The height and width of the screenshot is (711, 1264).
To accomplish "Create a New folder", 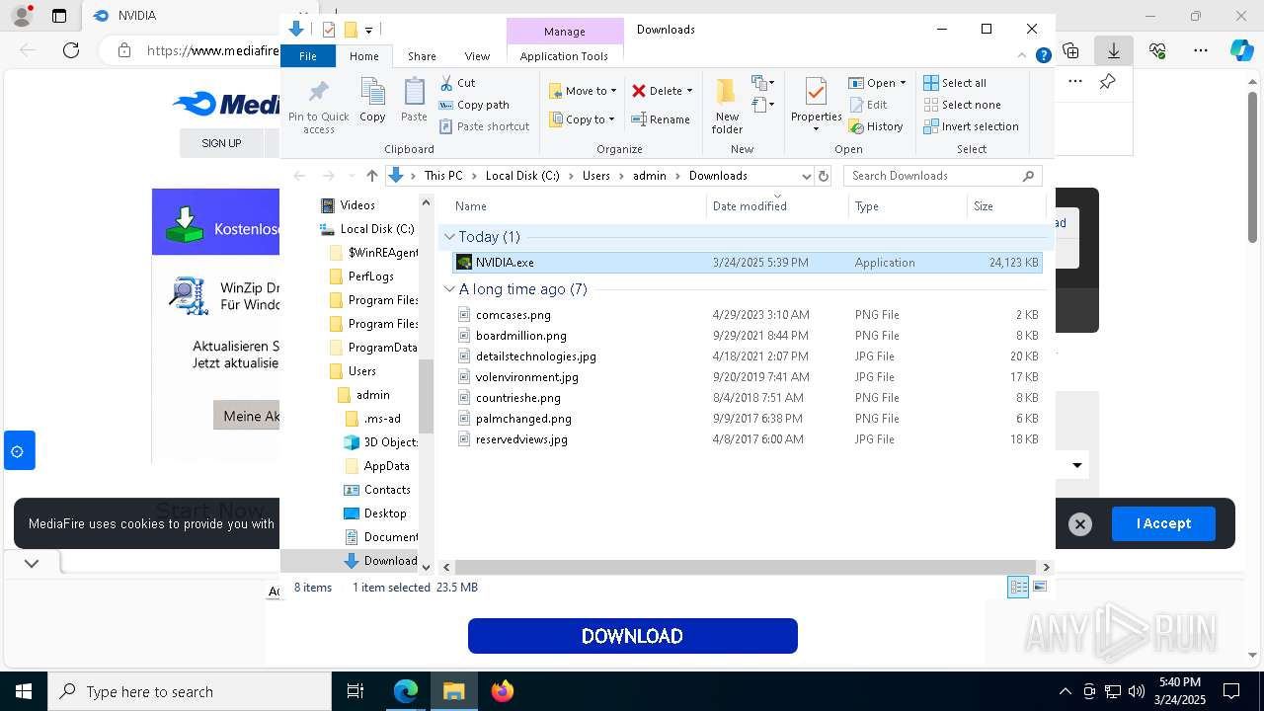I will click(x=727, y=106).
